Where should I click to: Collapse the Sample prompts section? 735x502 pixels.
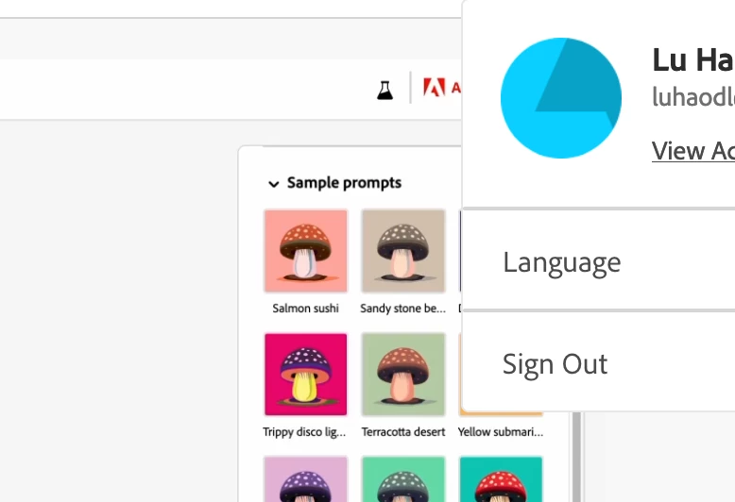click(273, 184)
